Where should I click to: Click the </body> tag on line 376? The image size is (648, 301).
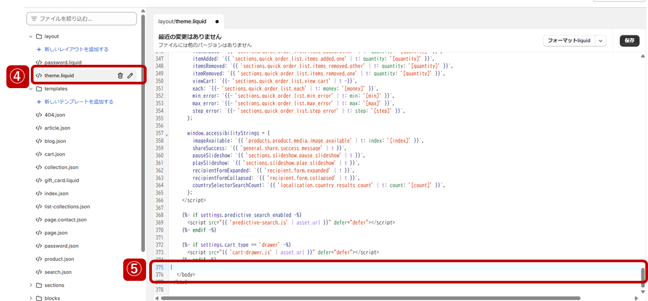pos(186,275)
